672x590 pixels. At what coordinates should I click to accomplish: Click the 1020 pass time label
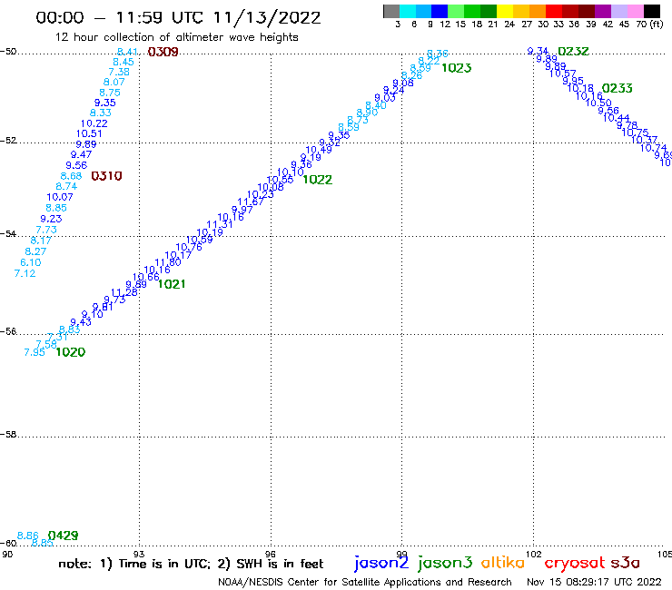click(71, 352)
